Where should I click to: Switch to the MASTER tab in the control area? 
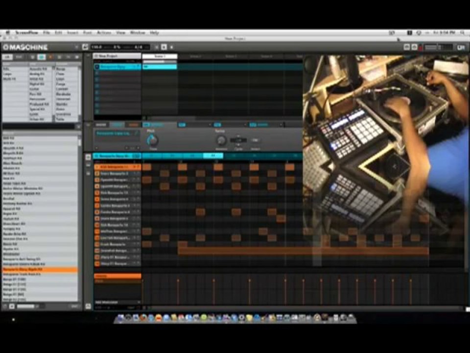pos(101,125)
